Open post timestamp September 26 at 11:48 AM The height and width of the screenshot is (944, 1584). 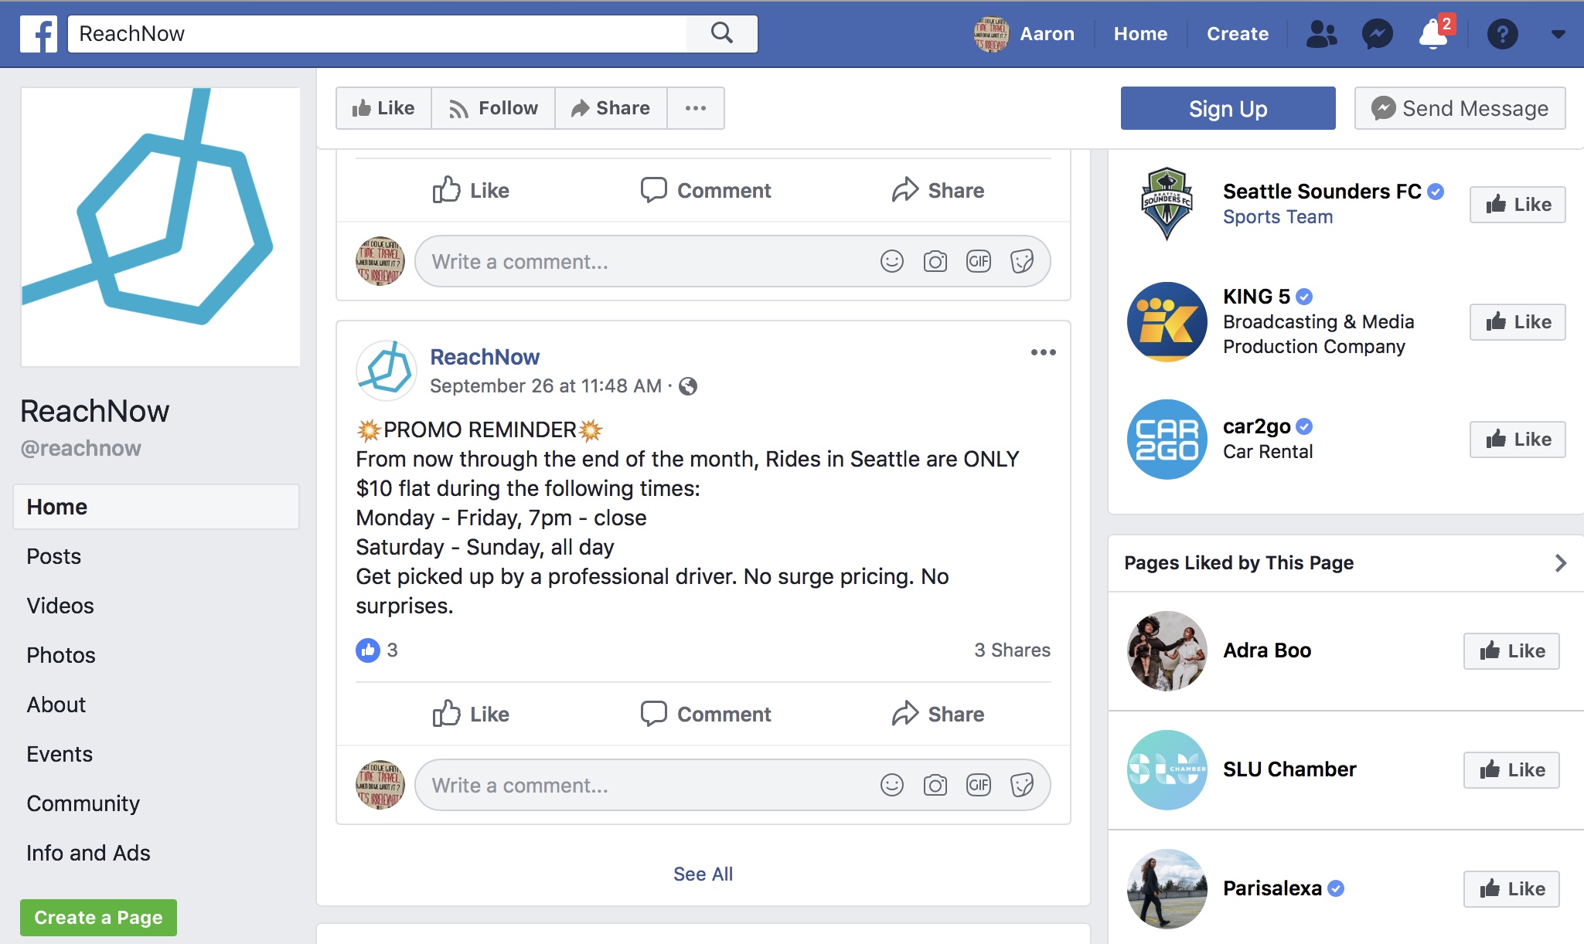tap(546, 386)
